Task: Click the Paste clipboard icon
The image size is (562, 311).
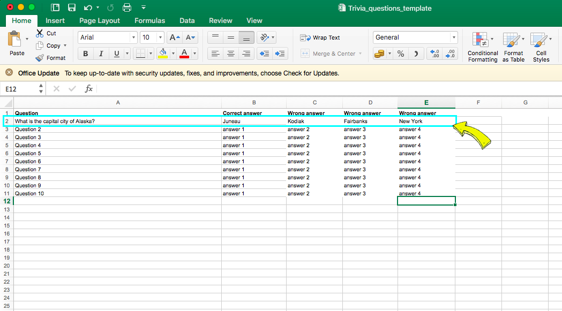Action: 16,40
